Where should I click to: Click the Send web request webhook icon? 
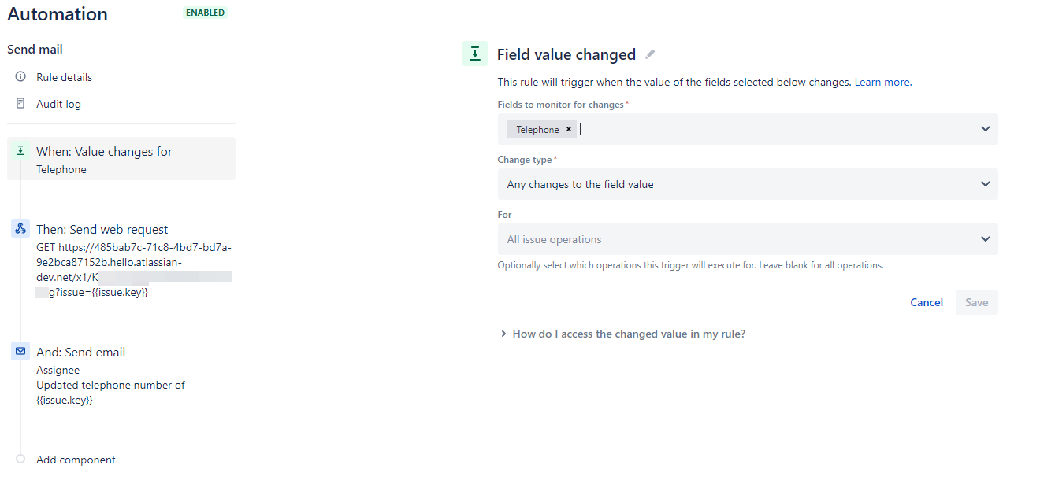20,229
